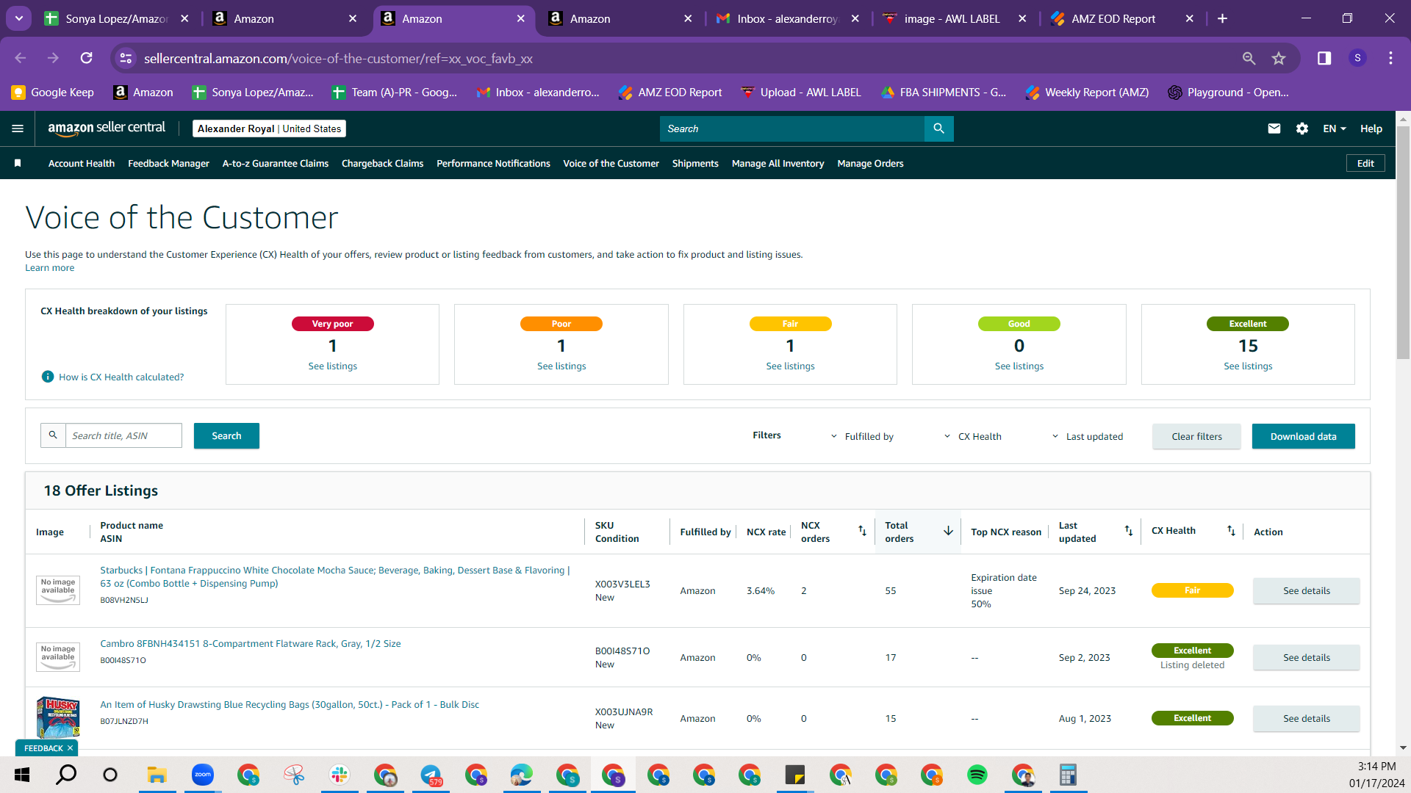Open the tab search dropdown in Chrome
The height and width of the screenshot is (793, 1411).
tap(19, 18)
